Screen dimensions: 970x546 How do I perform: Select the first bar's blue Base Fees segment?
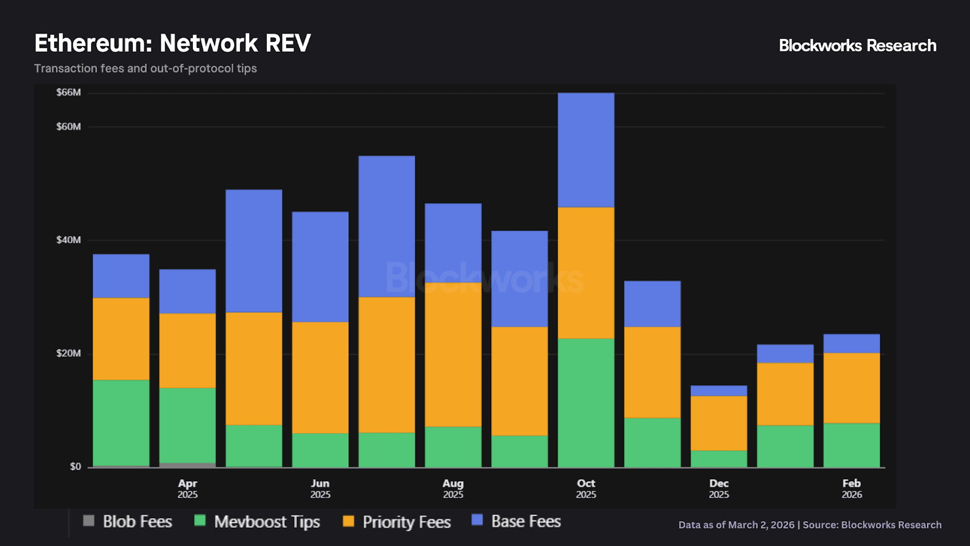121,276
